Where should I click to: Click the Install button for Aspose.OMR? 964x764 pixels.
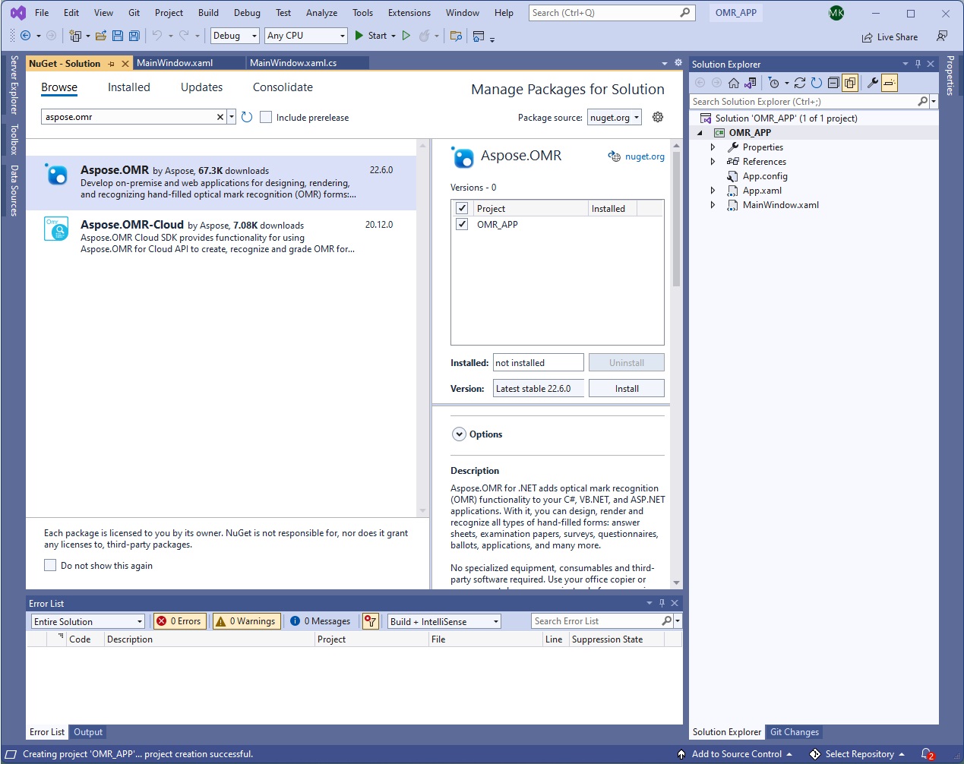[626, 388]
